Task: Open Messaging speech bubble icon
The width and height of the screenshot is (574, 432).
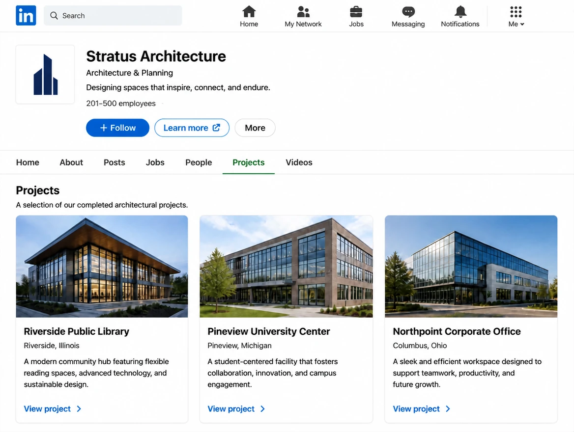Action: [x=408, y=12]
